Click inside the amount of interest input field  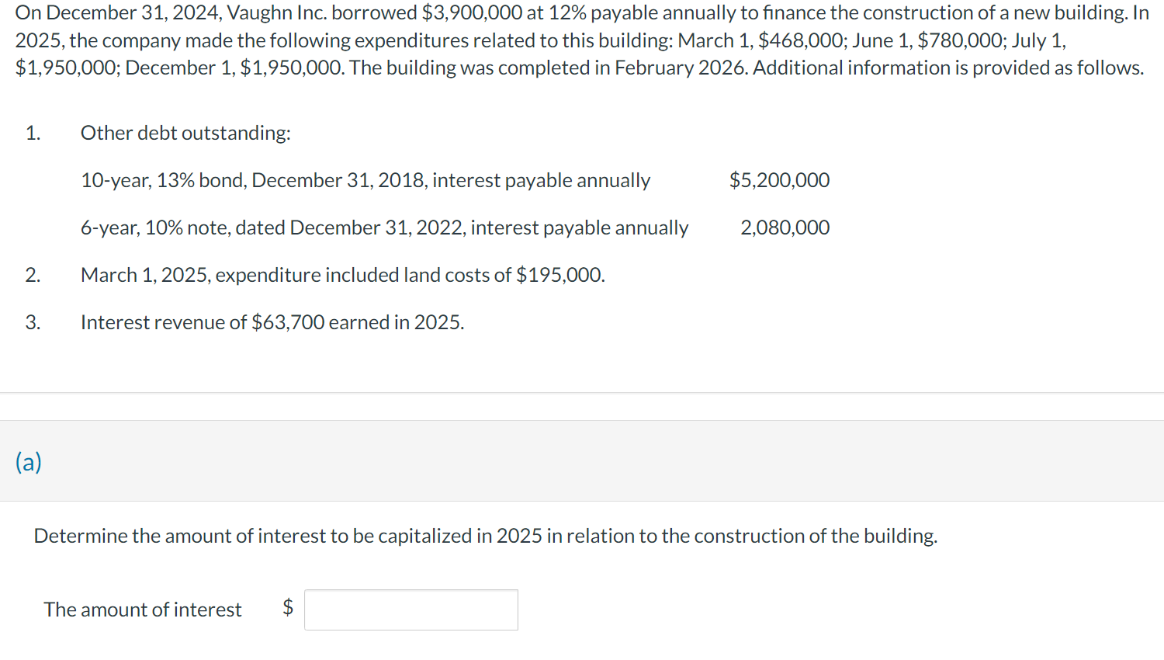[411, 610]
